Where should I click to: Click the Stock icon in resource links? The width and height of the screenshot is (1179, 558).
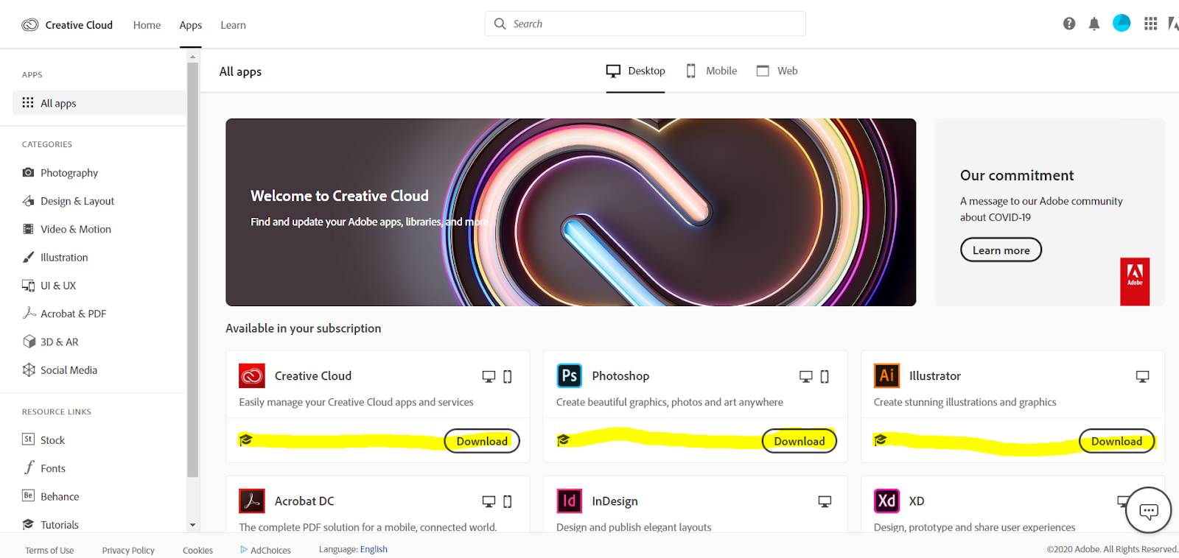(x=28, y=439)
